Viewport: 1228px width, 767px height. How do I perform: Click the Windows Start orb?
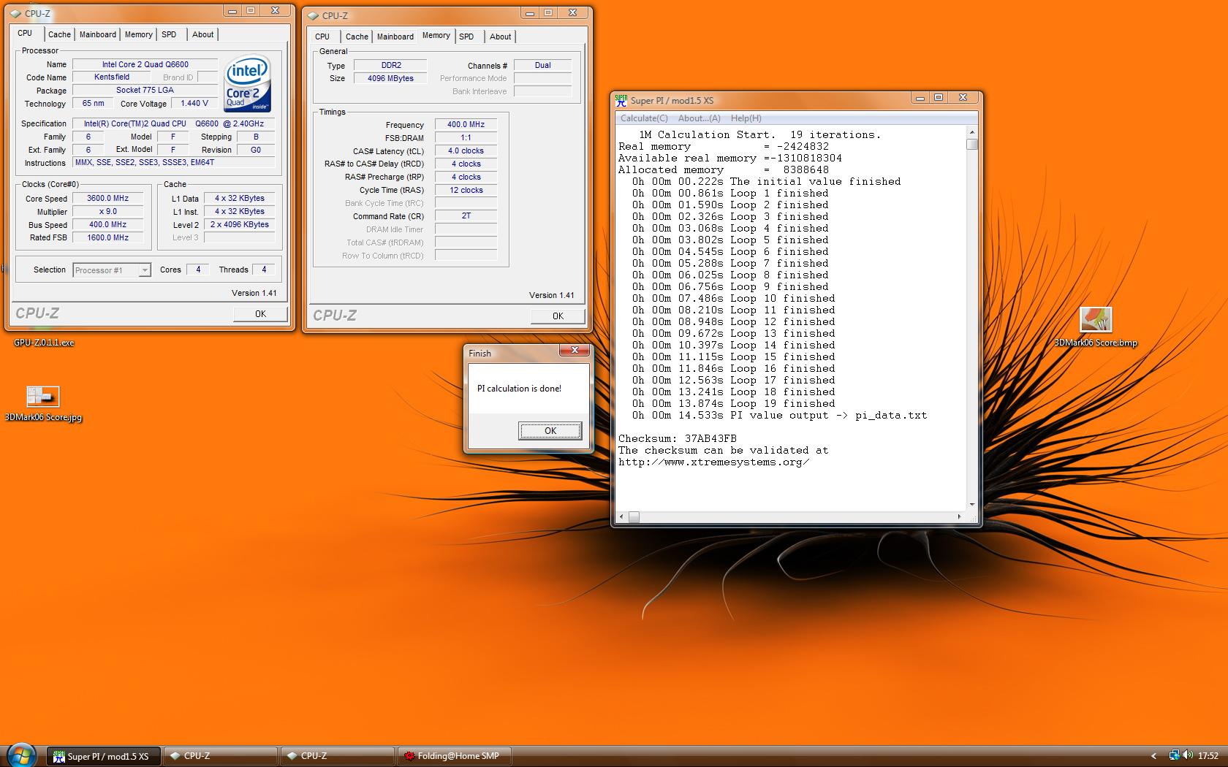click(x=21, y=755)
